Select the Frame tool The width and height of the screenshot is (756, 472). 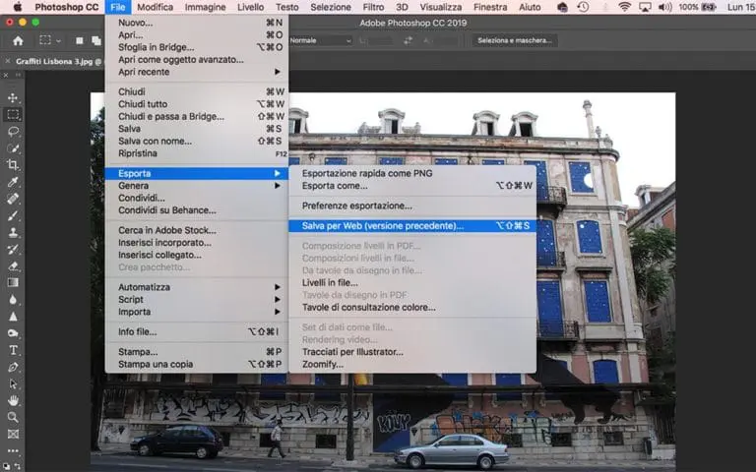pyautogui.click(x=13, y=434)
